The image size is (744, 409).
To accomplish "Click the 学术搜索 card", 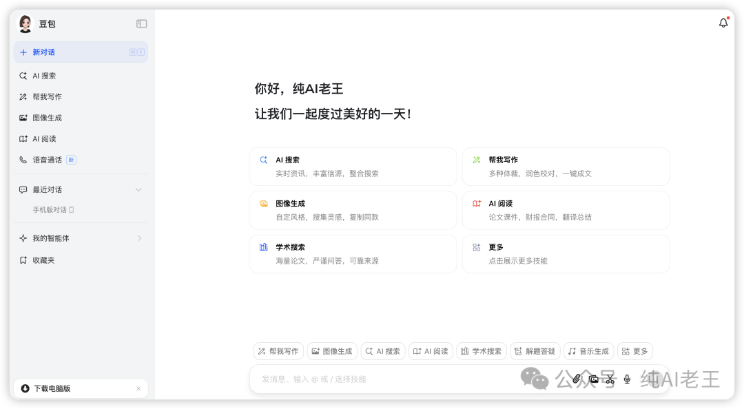I will click(x=353, y=253).
